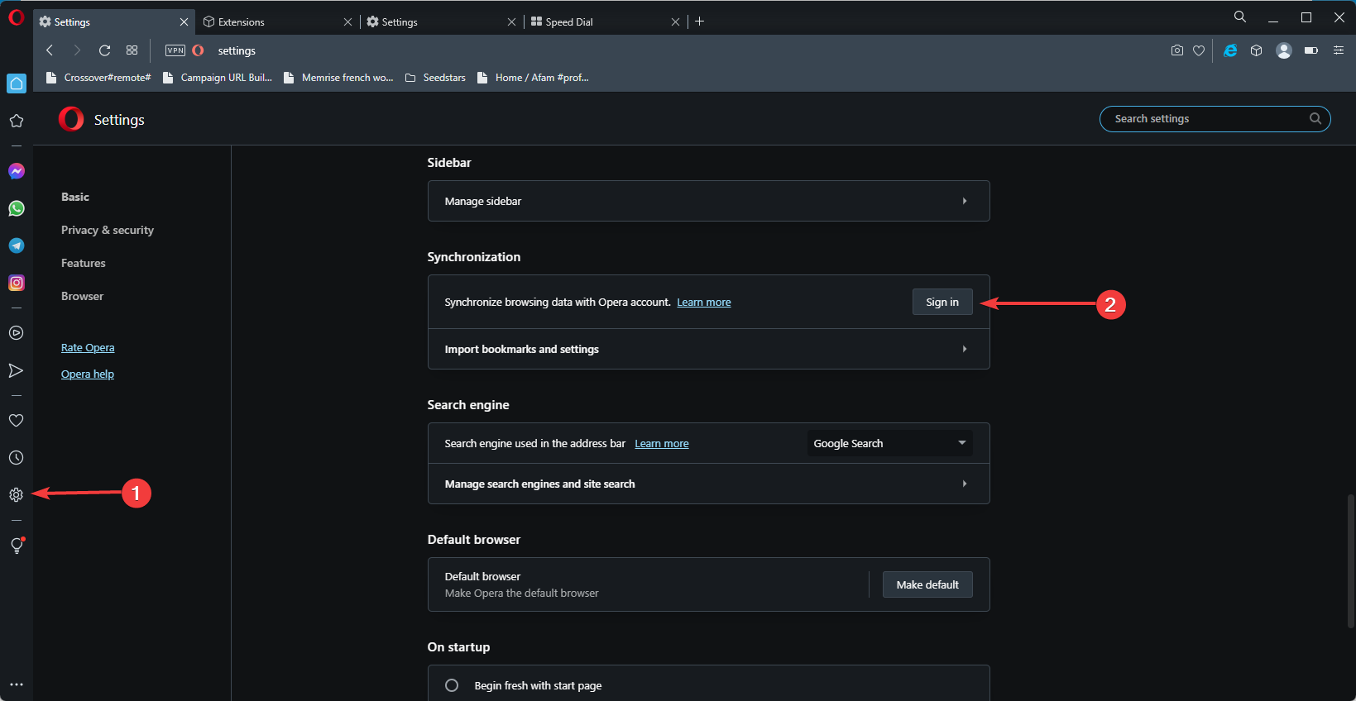Toggle the VPN badge in the address bar

pyautogui.click(x=175, y=50)
